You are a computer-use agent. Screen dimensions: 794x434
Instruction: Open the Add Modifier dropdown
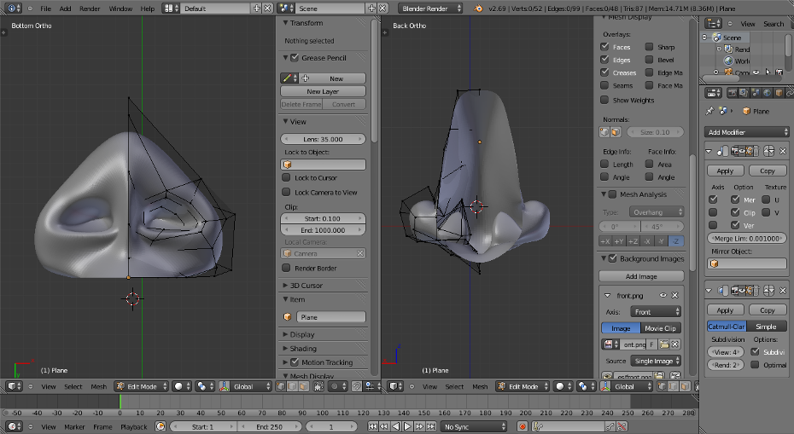point(746,132)
